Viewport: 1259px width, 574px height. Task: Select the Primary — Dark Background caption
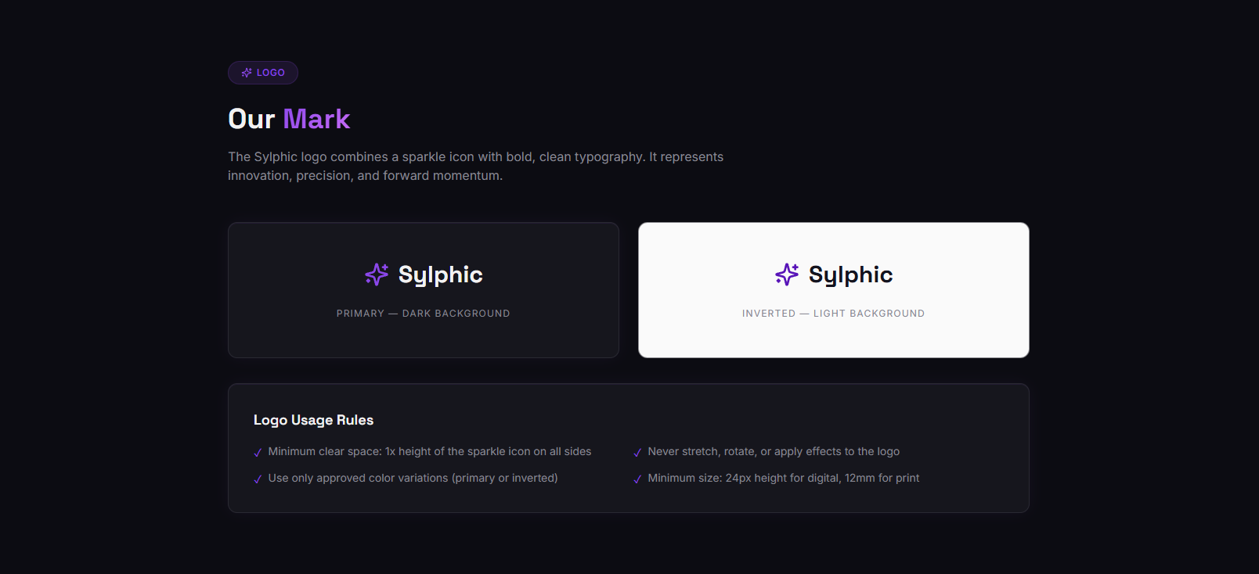tap(424, 314)
